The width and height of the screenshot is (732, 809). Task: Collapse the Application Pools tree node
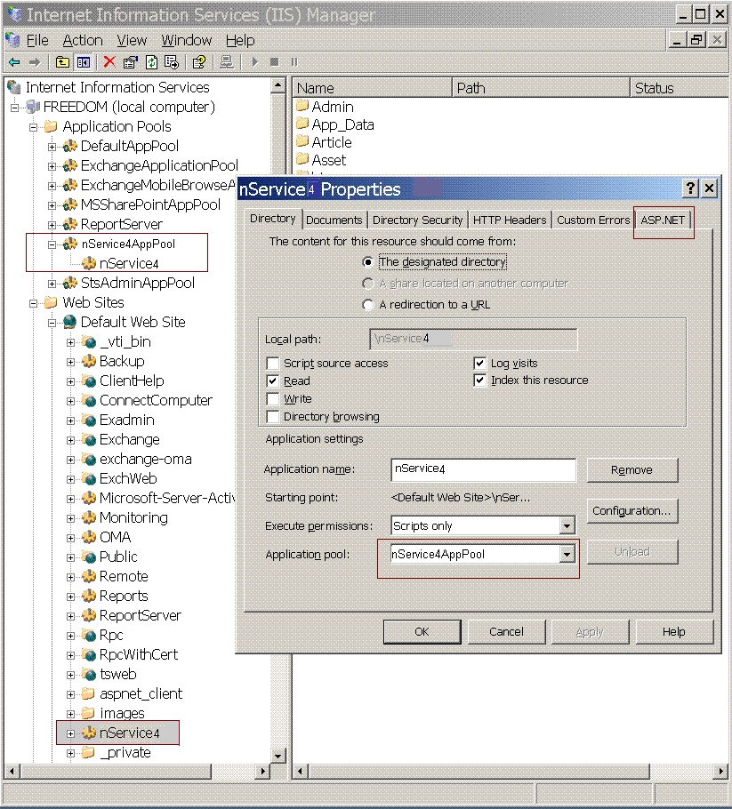pos(33,127)
